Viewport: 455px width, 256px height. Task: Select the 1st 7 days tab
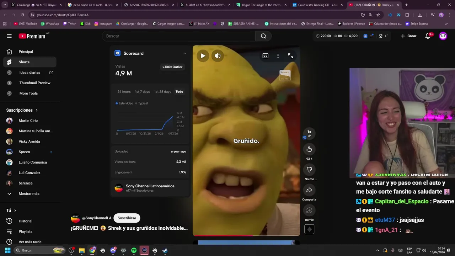click(x=142, y=92)
